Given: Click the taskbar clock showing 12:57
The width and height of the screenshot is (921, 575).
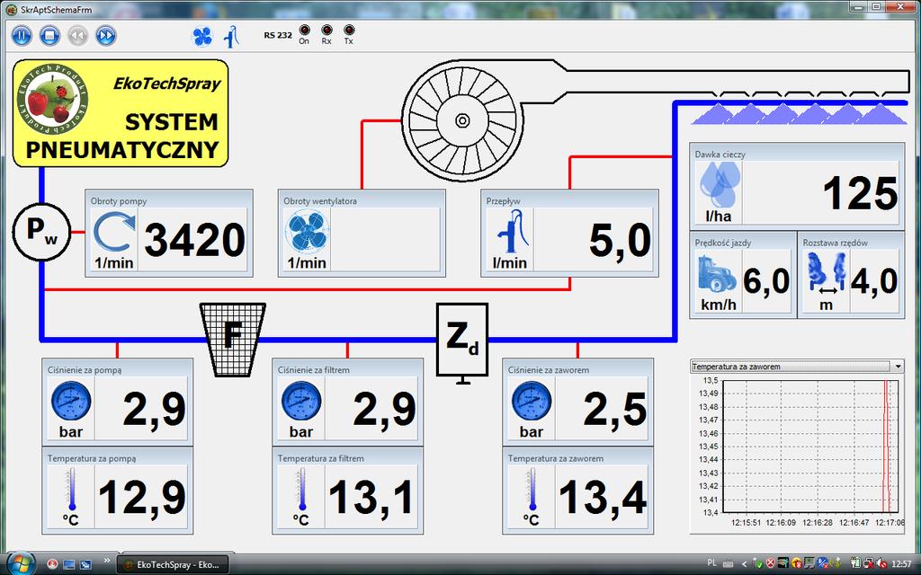Looking at the screenshot, I should 901,564.
